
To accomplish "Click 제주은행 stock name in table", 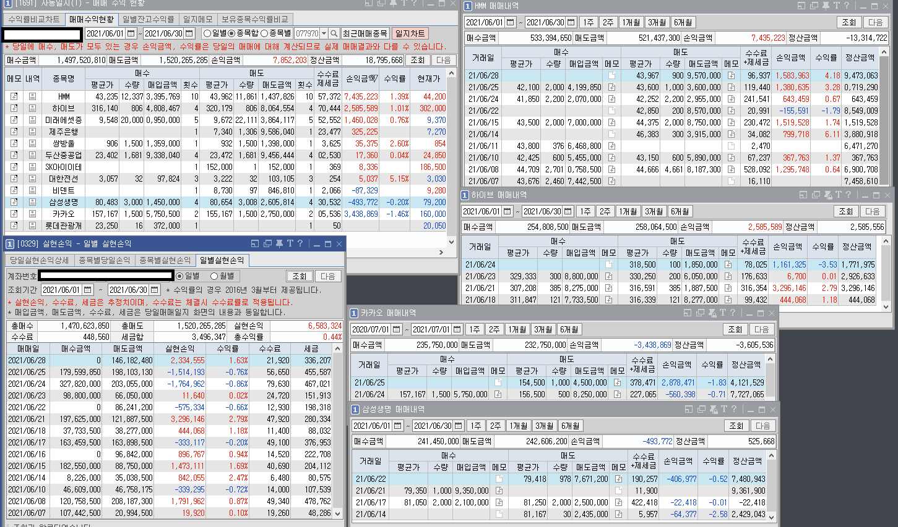I will [x=64, y=132].
